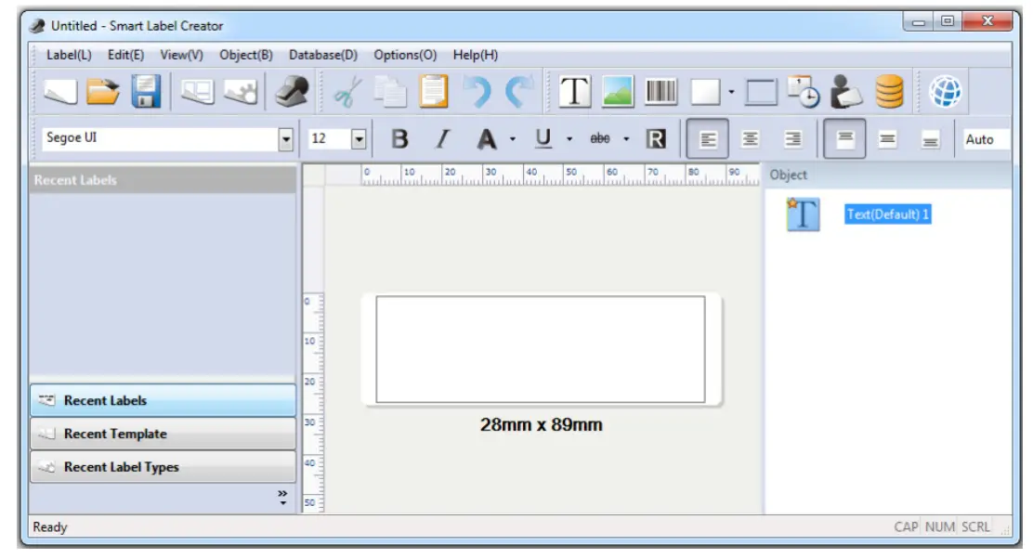Click the print preview icon
The width and height of the screenshot is (1033, 558).
click(198, 92)
